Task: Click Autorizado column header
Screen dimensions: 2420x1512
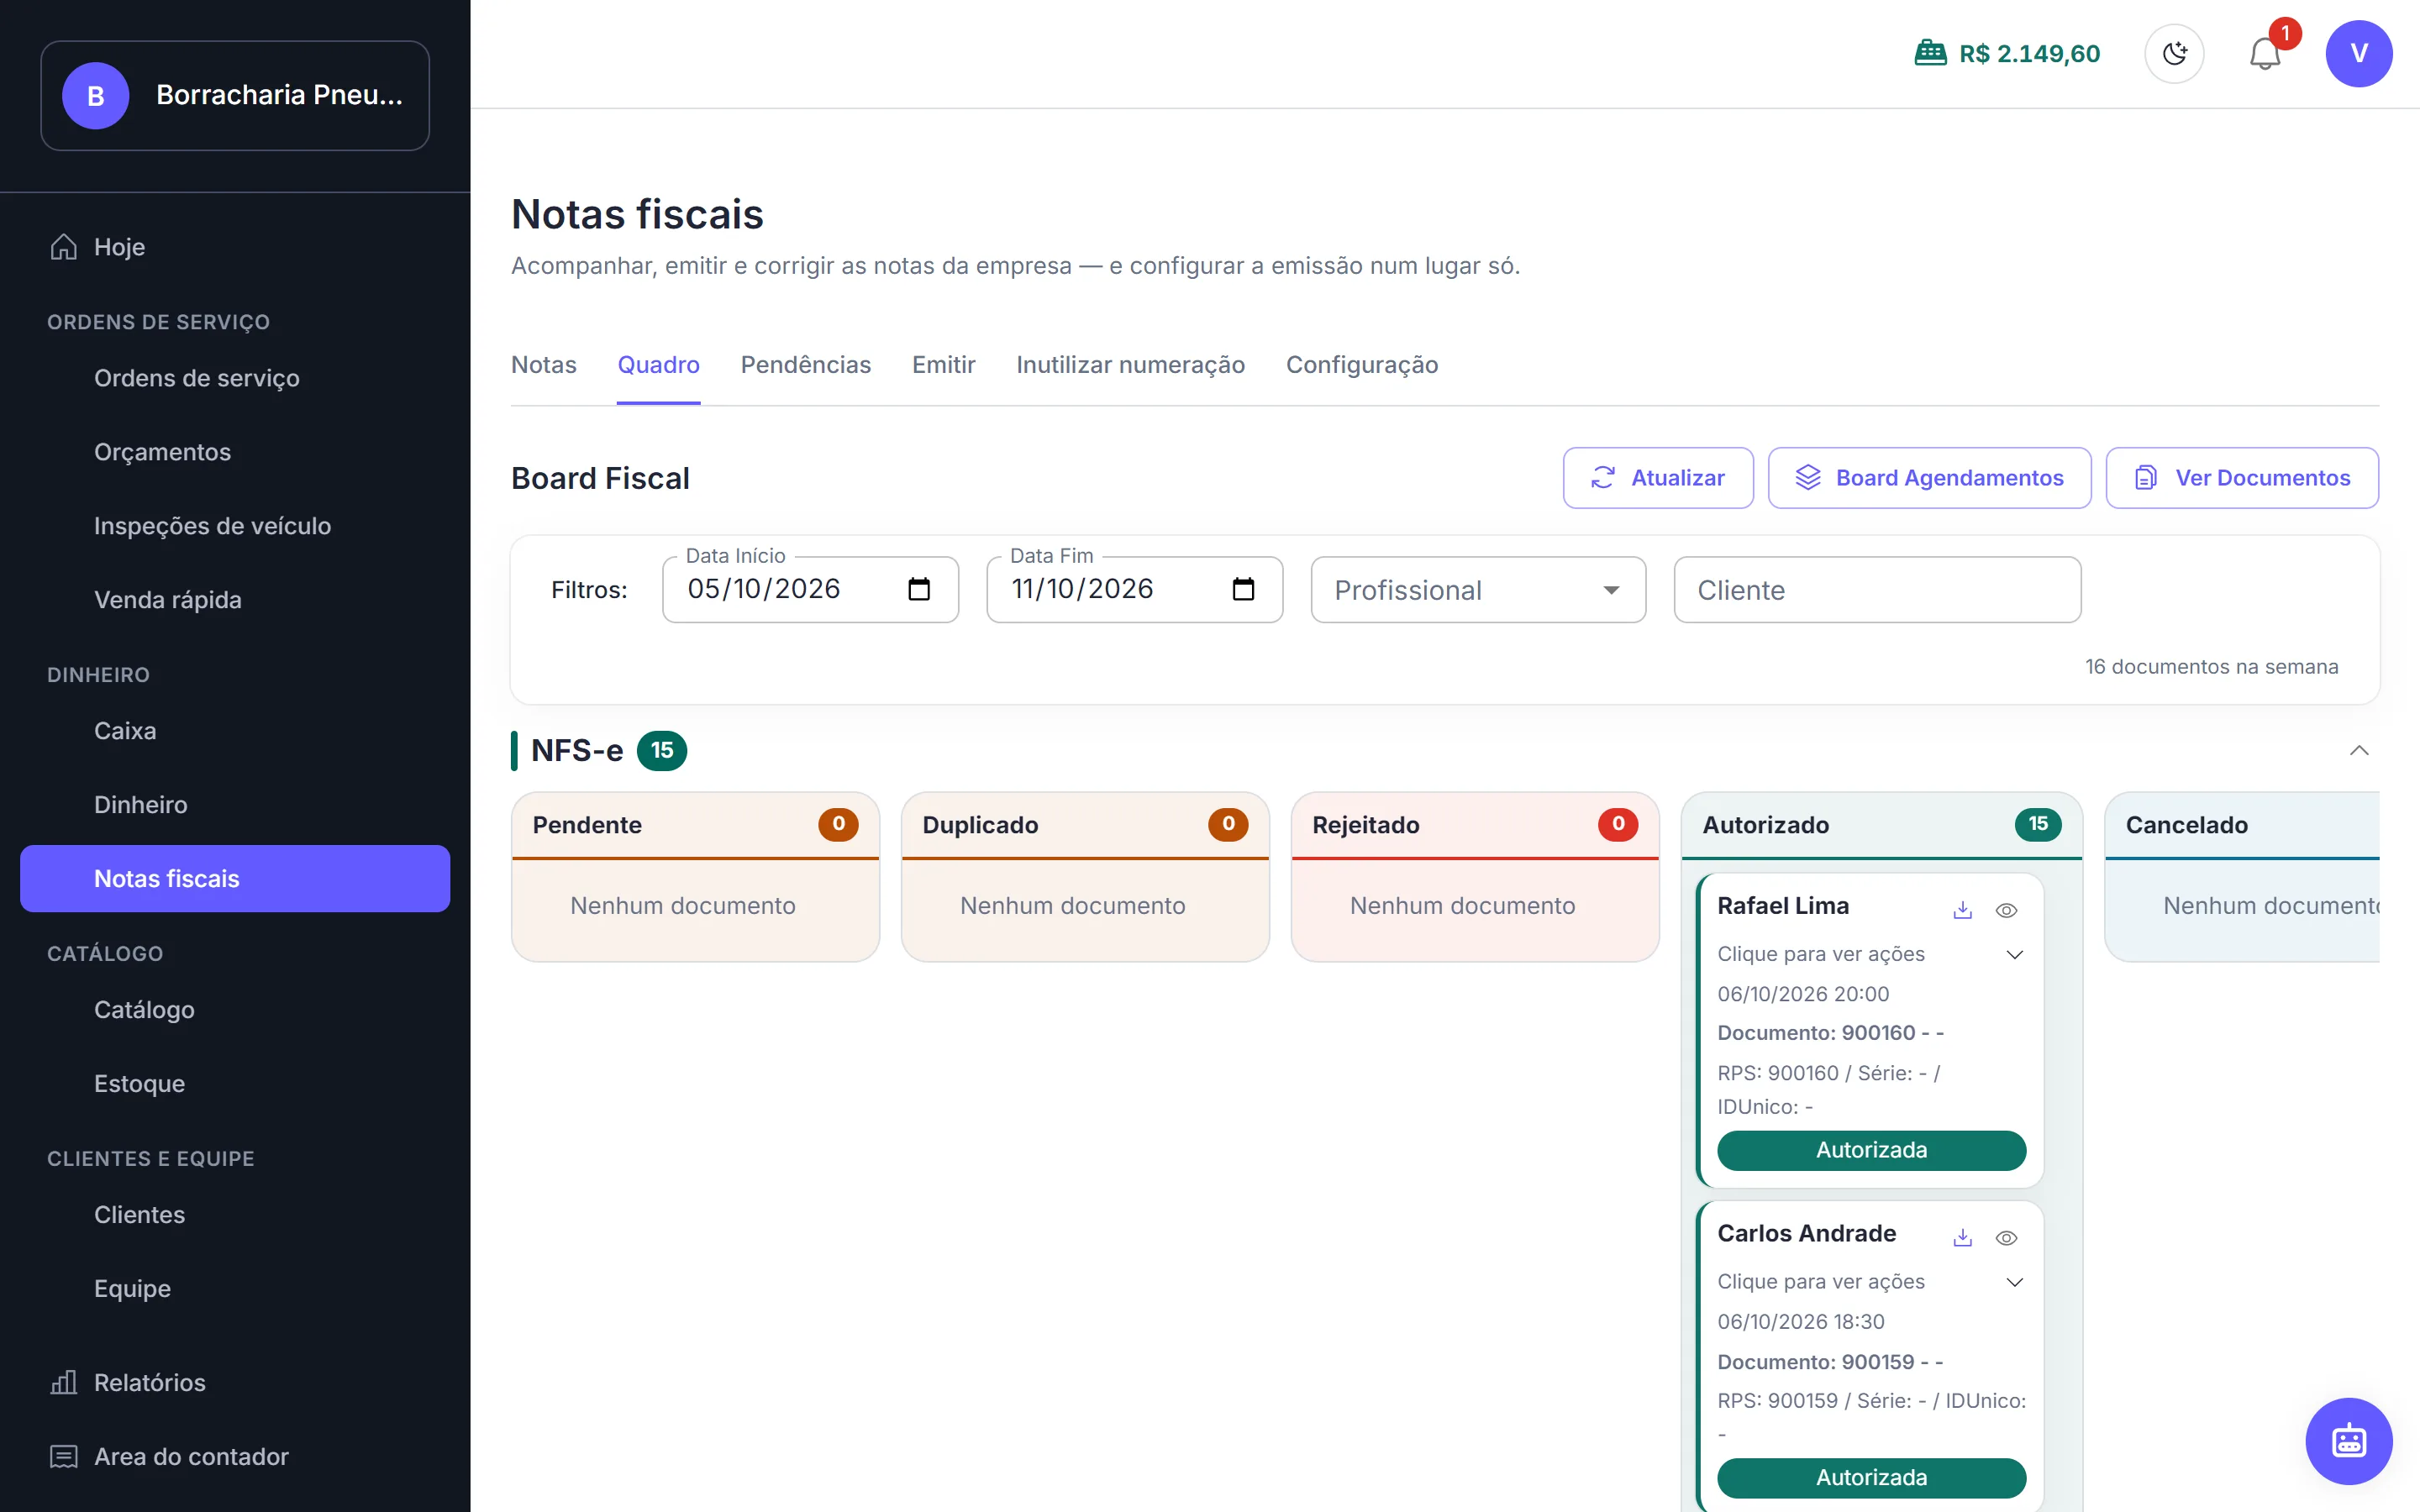Action: (1881, 825)
